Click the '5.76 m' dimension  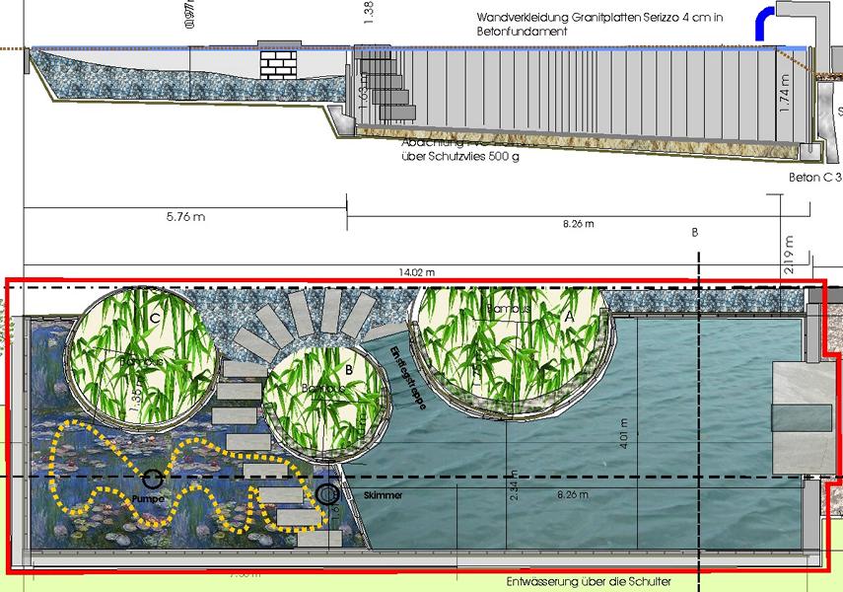(x=185, y=217)
